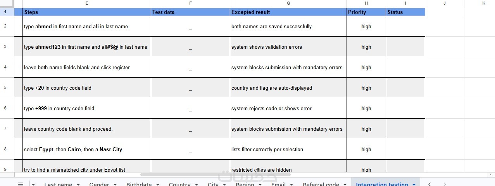Image resolution: width=495 pixels, height=186 pixels.
Task: Click the Status header cell
Action: point(405,12)
